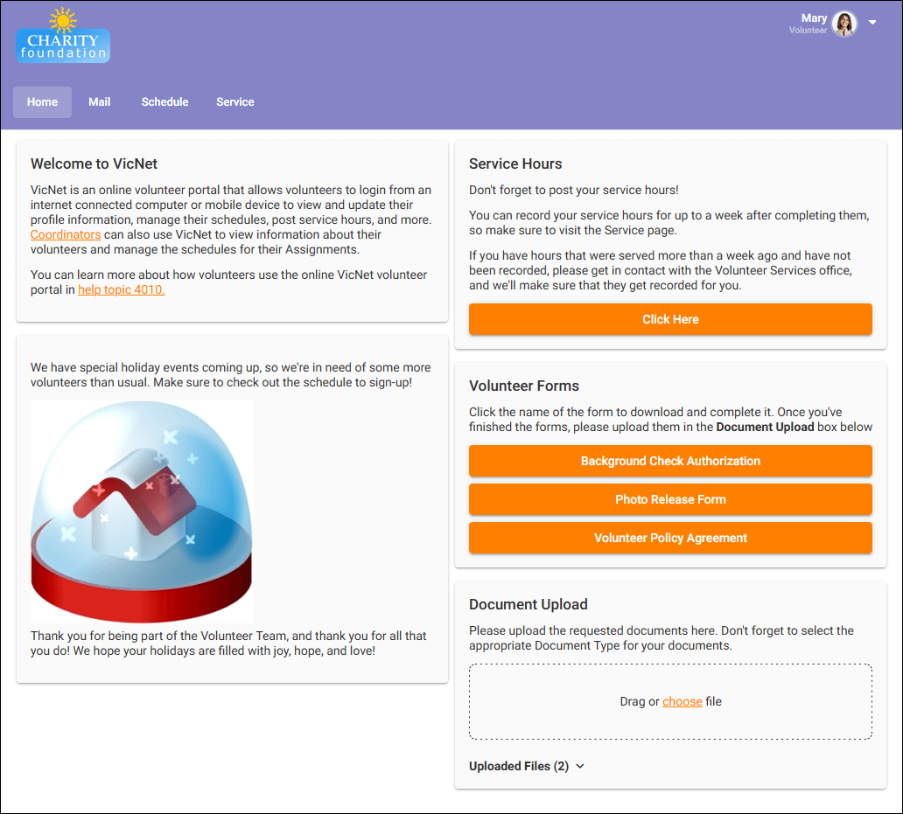Image resolution: width=903 pixels, height=814 pixels.
Task: Open the Mail section
Action: click(x=99, y=102)
